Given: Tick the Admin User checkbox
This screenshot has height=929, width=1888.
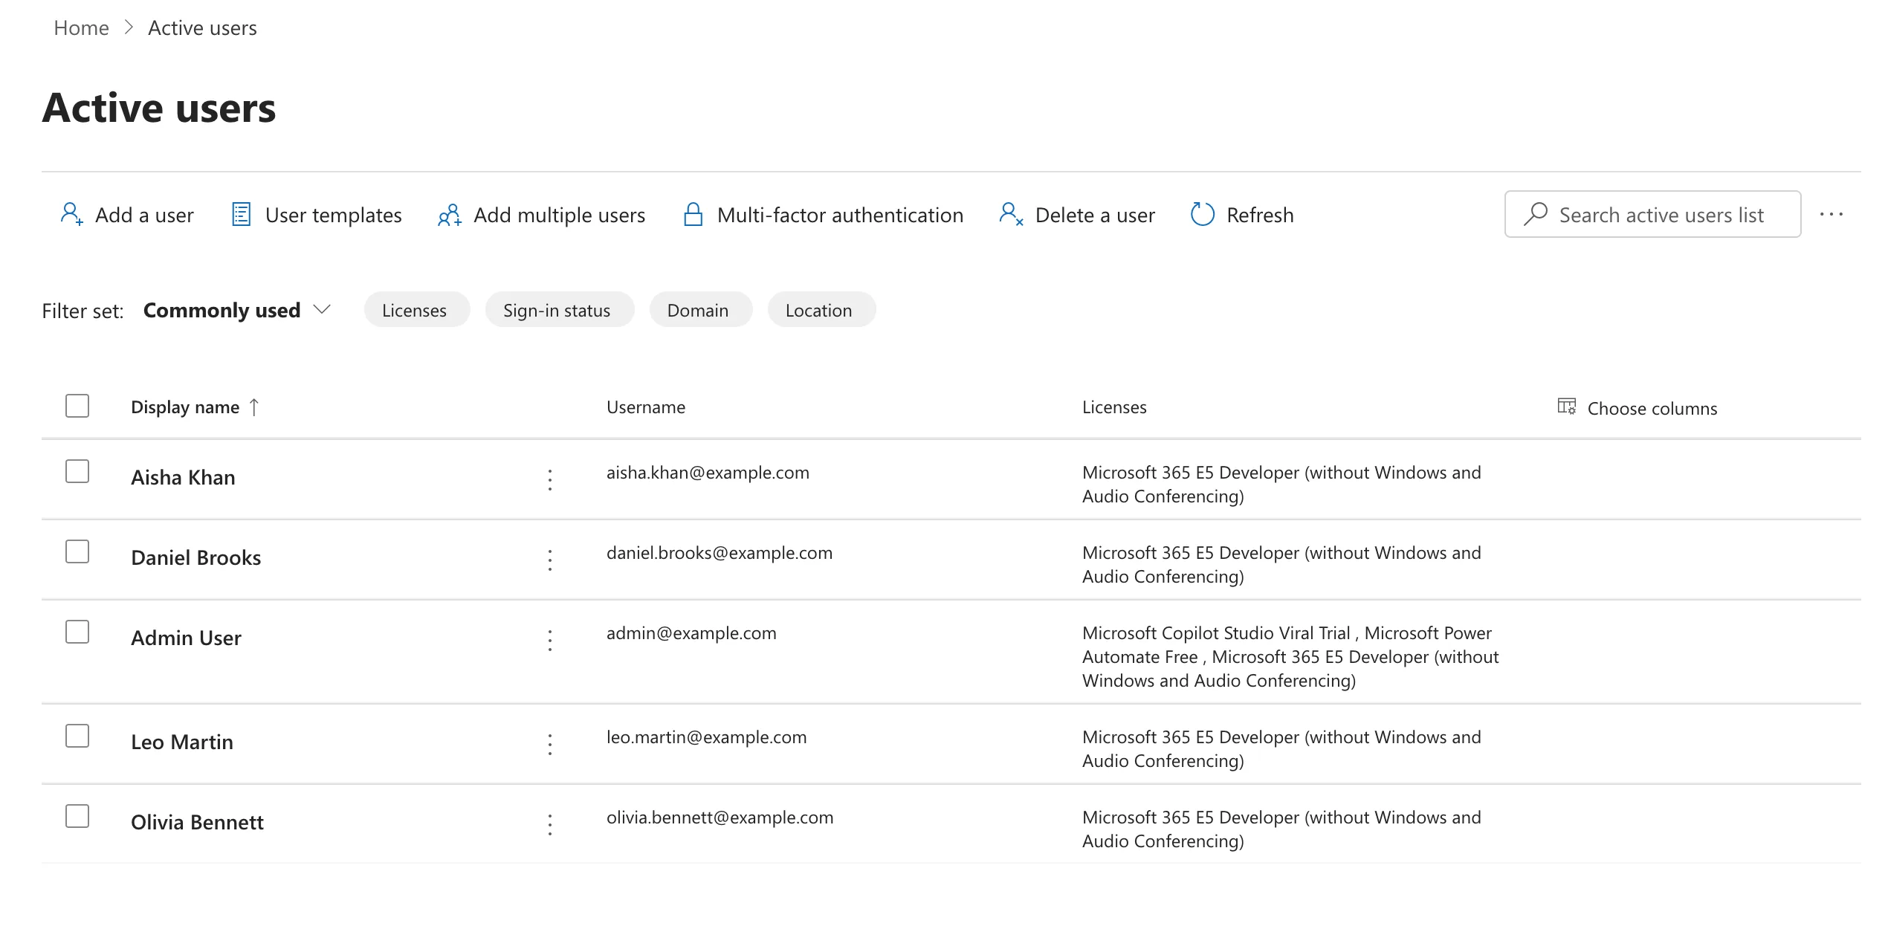Looking at the screenshot, I should (77, 632).
